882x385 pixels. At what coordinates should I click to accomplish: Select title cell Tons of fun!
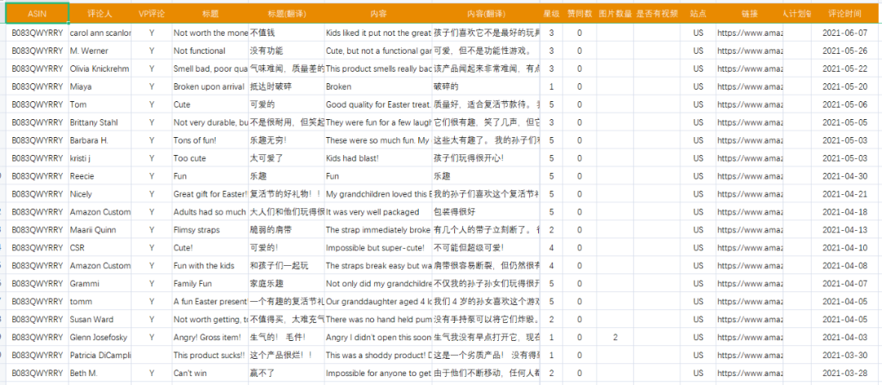click(210, 140)
